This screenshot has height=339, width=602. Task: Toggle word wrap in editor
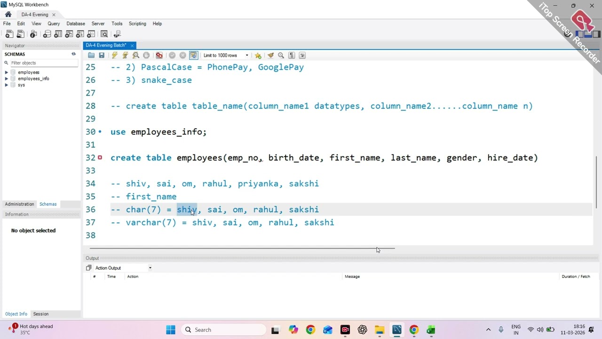(x=302, y=56)
